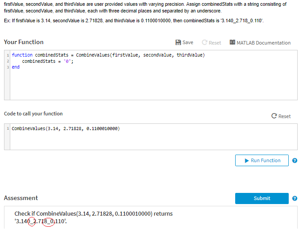The width and height of the screenshot is (299, 229).
Task: Click the Run Function button label
Action: [x=266, y=160]
